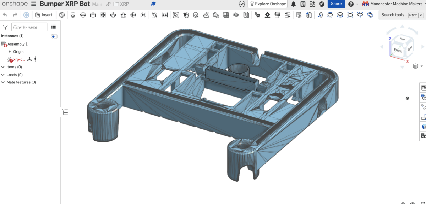Image resolution: width=426 pixels, height=204 pixels.
Task: Click the Search tools box
Action: 402,15
